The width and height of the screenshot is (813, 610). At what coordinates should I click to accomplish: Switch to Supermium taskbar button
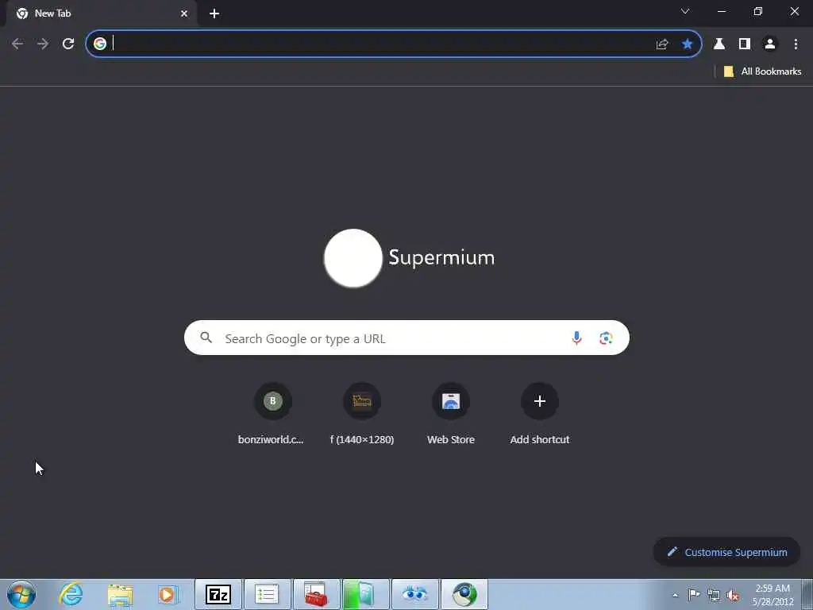(x=464, y=594)
